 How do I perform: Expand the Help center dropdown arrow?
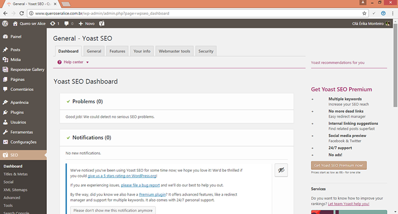click(87, 62)
